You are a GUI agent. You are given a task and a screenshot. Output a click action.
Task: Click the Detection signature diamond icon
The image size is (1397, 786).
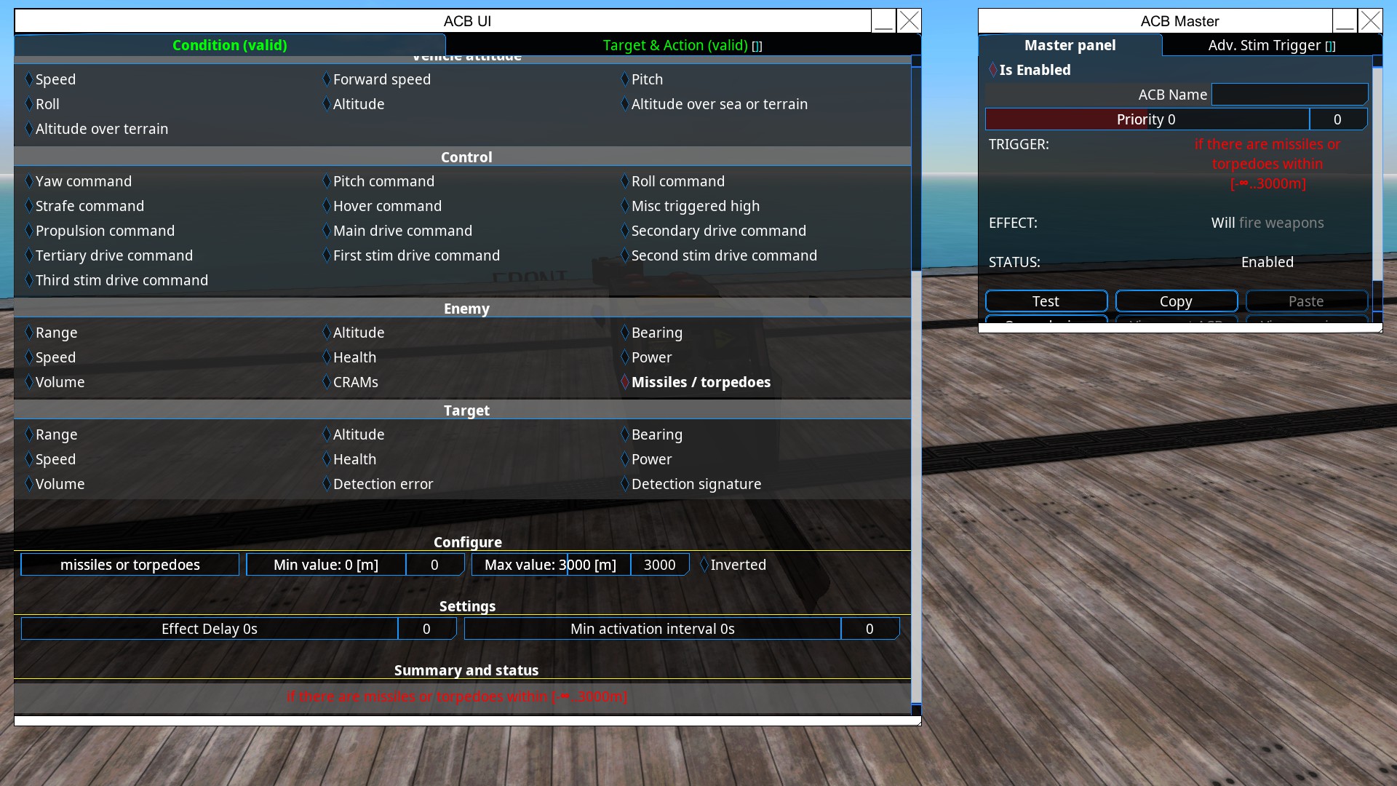coord(625,484)
